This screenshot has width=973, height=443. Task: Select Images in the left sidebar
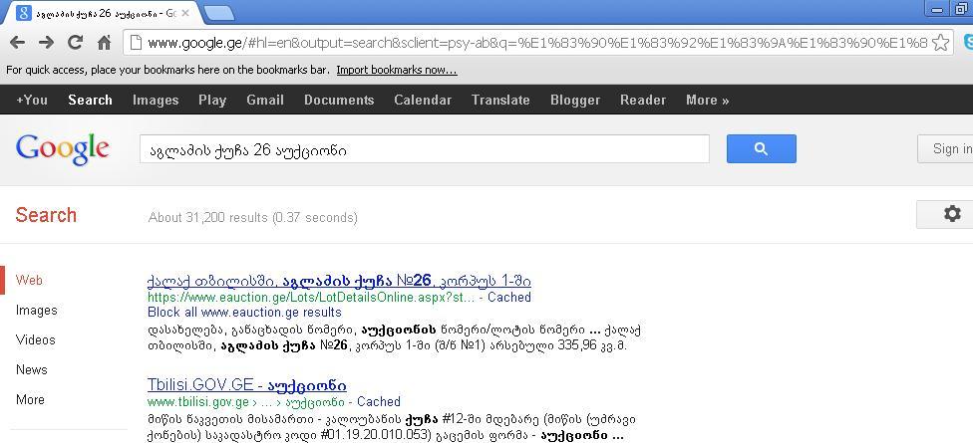coord(37,310)
